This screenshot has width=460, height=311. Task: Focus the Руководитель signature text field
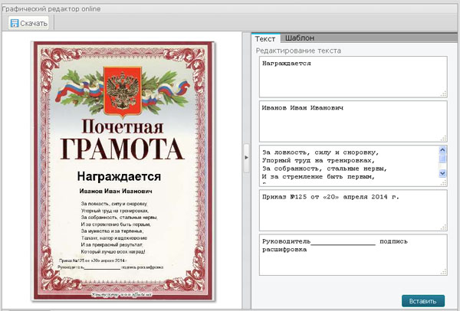pos(353,255)
